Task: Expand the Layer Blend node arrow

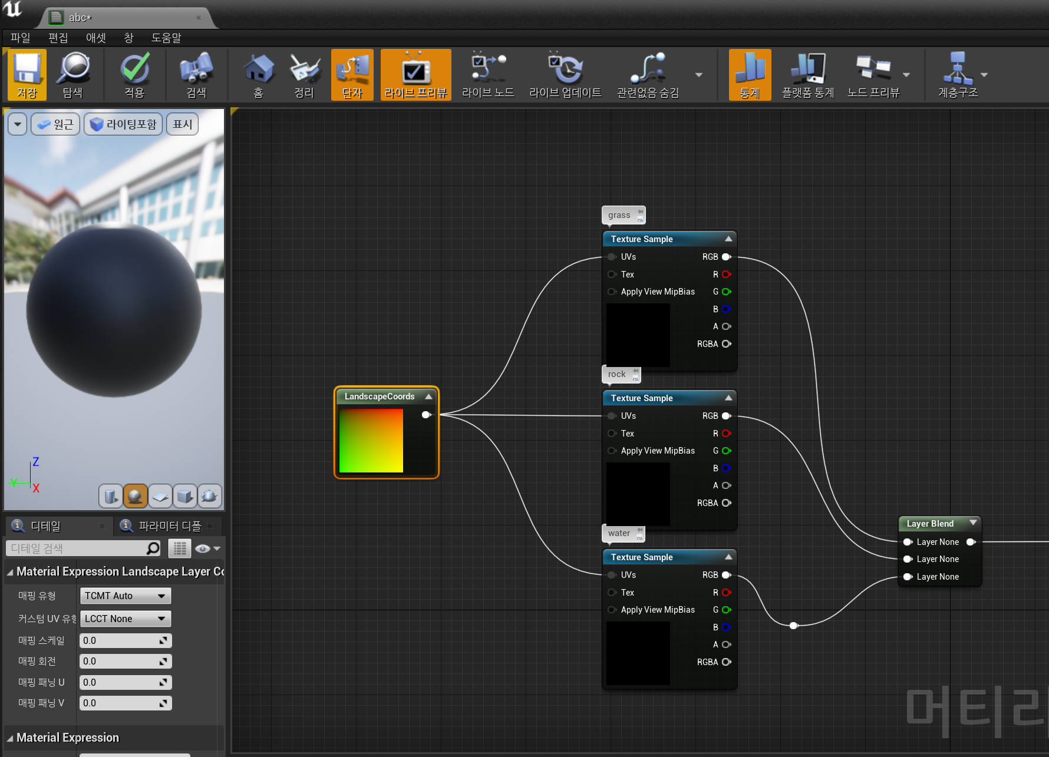Action: point(973,523)
